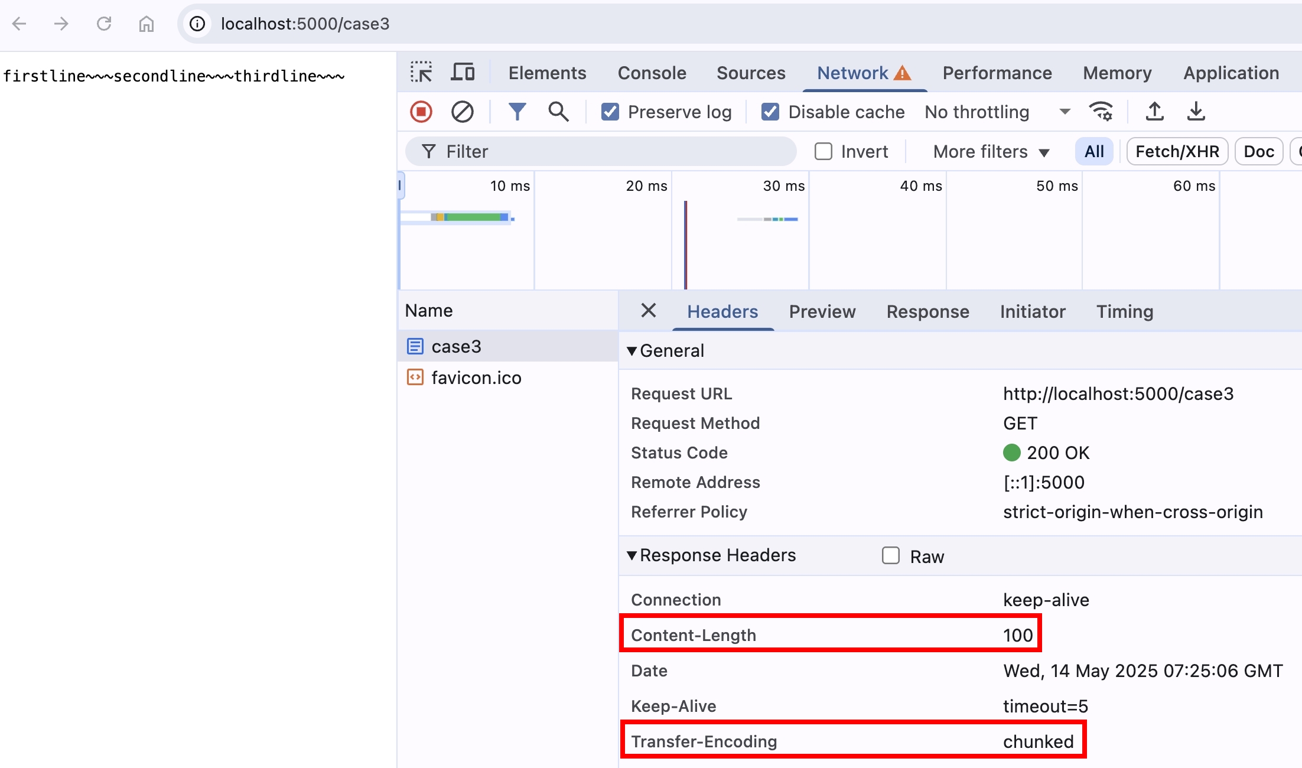This screenshot has width=1302, height=768.
Task: Stop recording network log
Action: [x=421, y=112]
